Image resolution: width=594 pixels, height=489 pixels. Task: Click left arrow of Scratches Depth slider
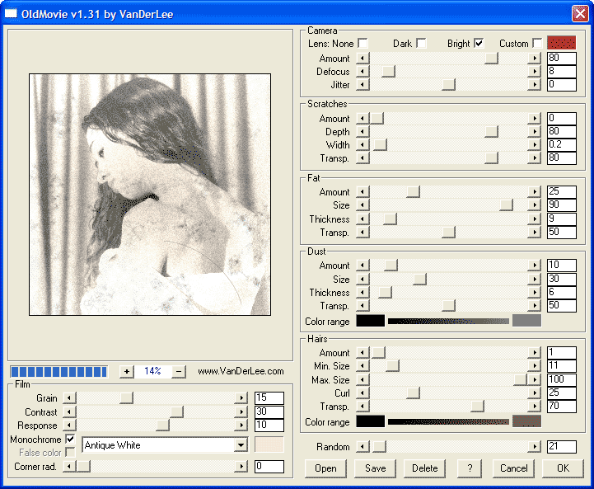click(x=362, y=132)
